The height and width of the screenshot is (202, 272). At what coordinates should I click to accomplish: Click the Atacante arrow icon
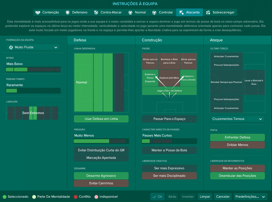pos(181,13)
